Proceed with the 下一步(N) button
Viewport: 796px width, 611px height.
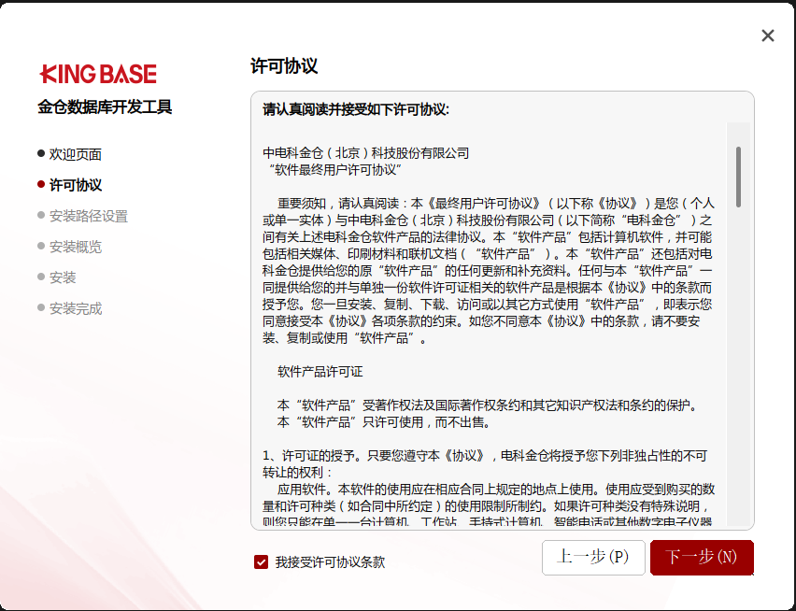pos(702,557)
